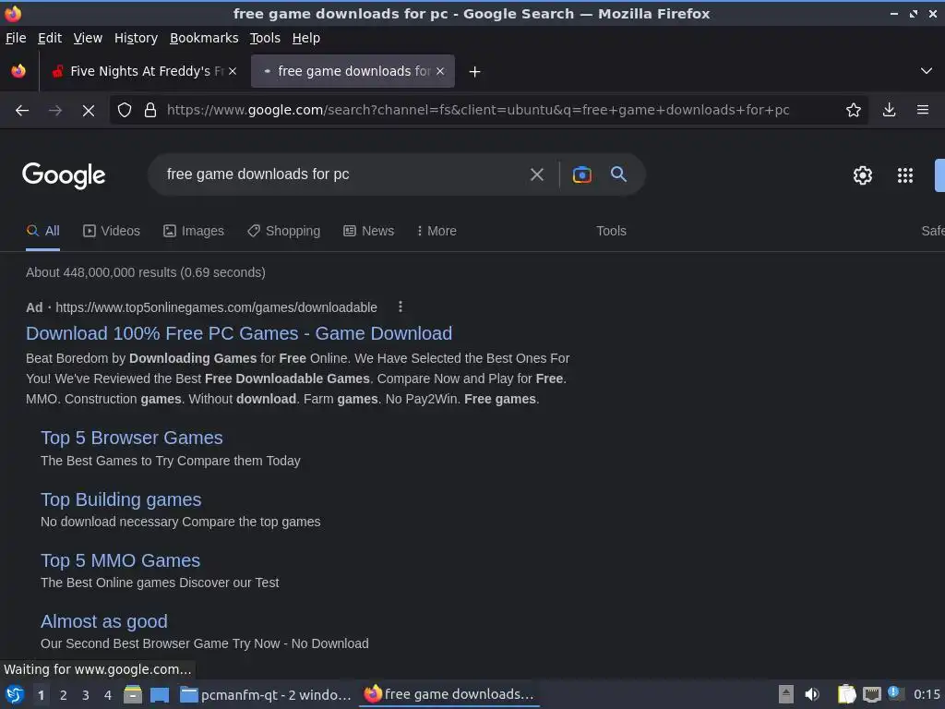Screen dimensions: 945x709
Task: Click the top5onlinegames.com ad URL
Action: 216,307
